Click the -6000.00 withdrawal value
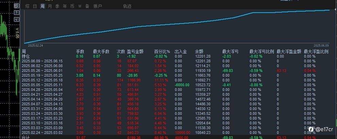Screen dimensions: 337x139 coord(182,85)
